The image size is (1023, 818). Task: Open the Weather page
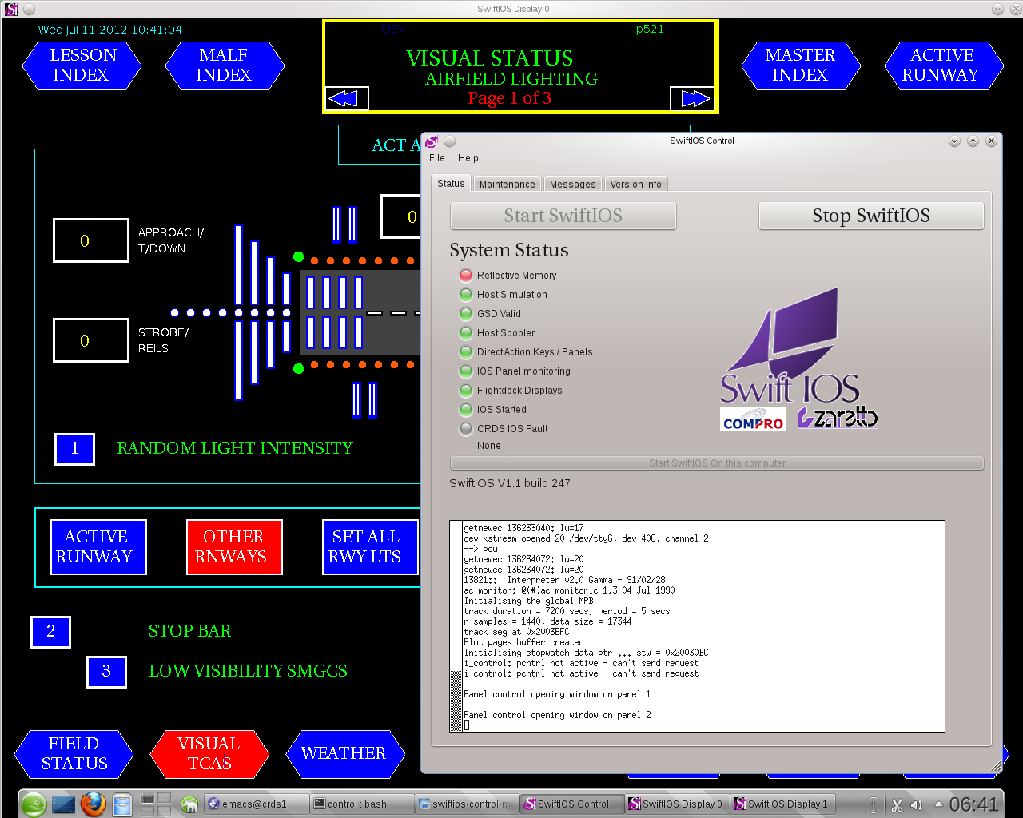pos(344,754)
